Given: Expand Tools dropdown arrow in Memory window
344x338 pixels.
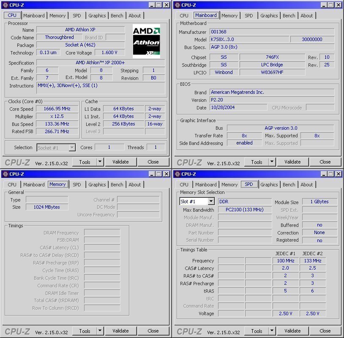Looking at the screenshot, I should tap(100, 331).
